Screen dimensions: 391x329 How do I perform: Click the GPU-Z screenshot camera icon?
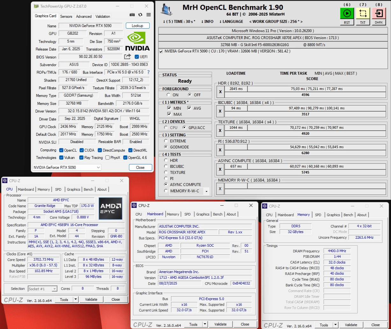click(x=132, y=15)
